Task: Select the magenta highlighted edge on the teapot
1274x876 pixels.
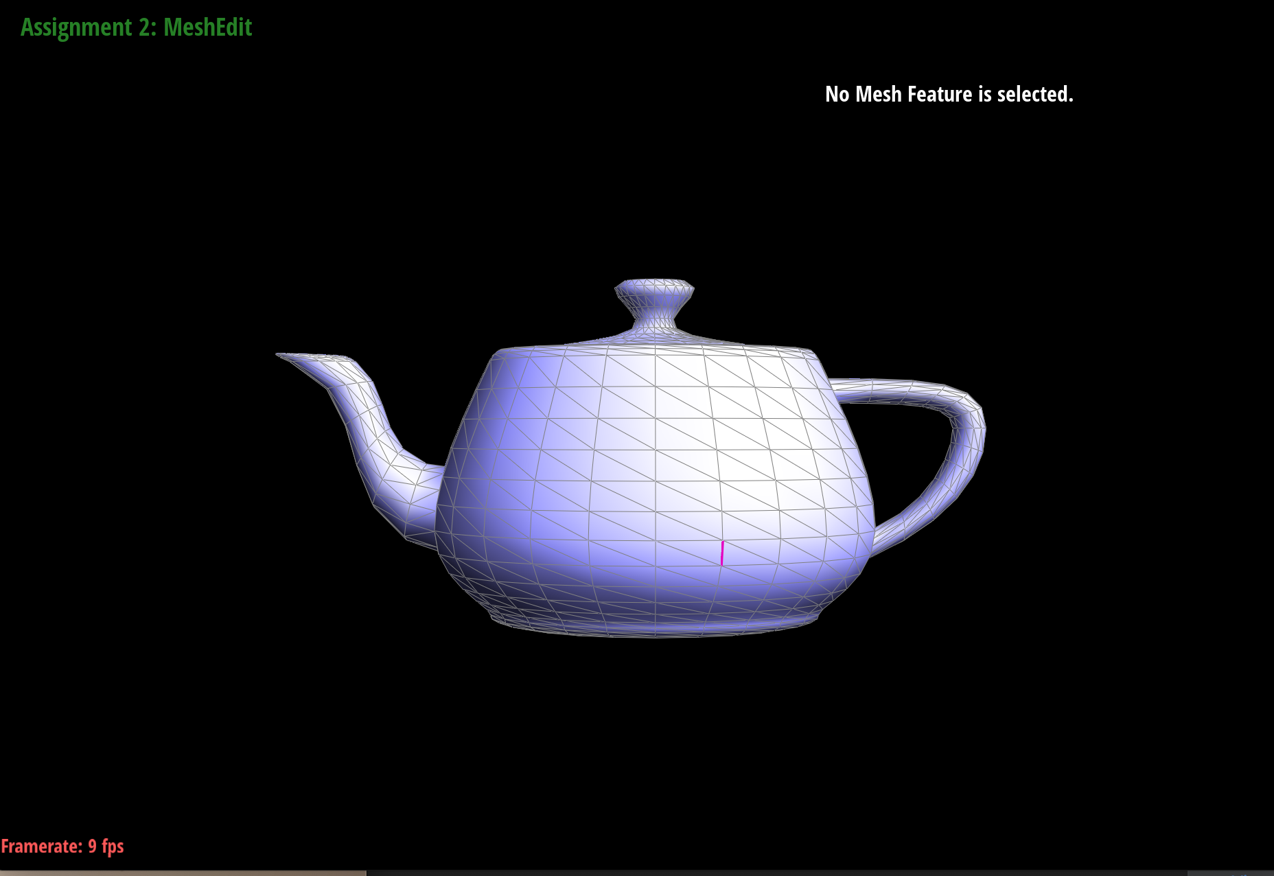Action: pos(722,553)
